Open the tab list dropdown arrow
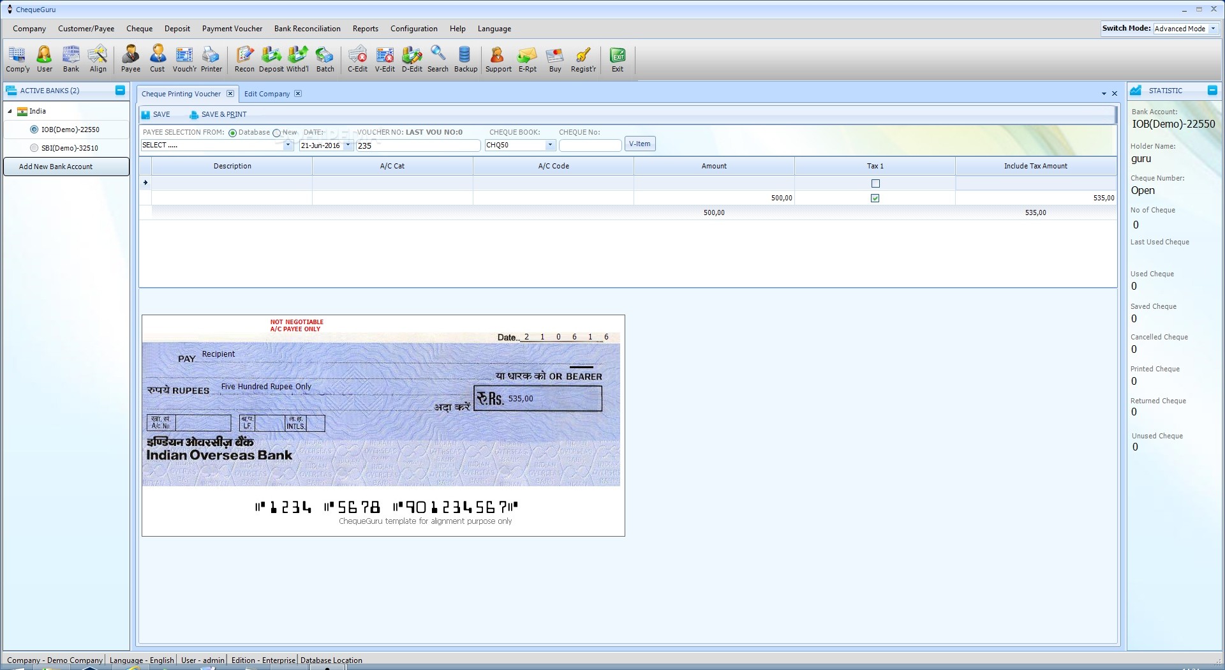This screenshot has height=670, width=1225. click(1104, 94)
